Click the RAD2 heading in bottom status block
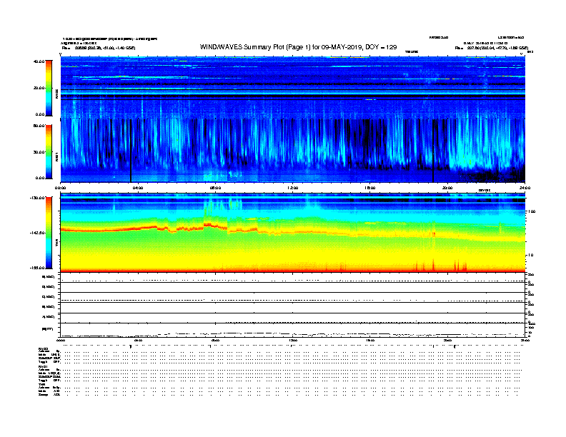 point(44,349)
